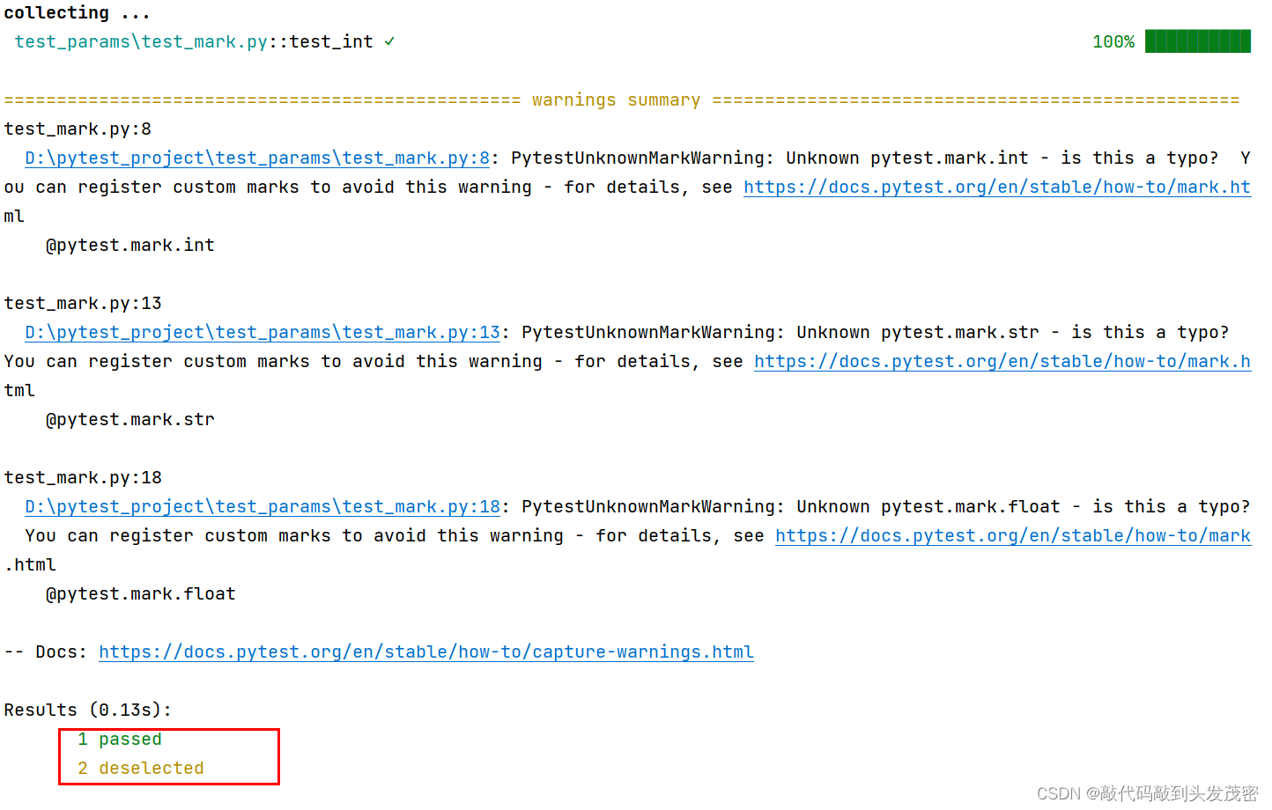The image size is (1272, 810).
Task: Click the '@pytest.mark.int' decorator line
Action: 130,246
